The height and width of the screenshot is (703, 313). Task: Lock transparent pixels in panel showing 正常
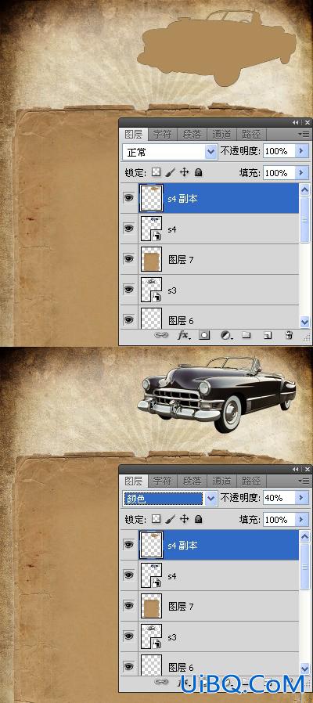[156, 172]
